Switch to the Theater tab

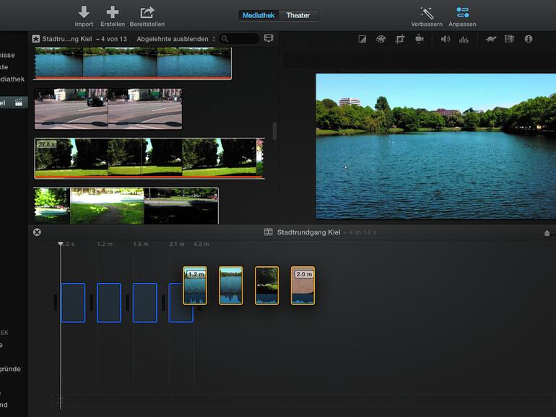tap(297, 15)
